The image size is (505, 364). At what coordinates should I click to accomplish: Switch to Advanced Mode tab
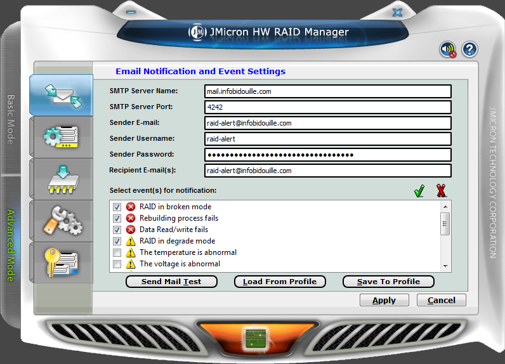coord(11,245)
